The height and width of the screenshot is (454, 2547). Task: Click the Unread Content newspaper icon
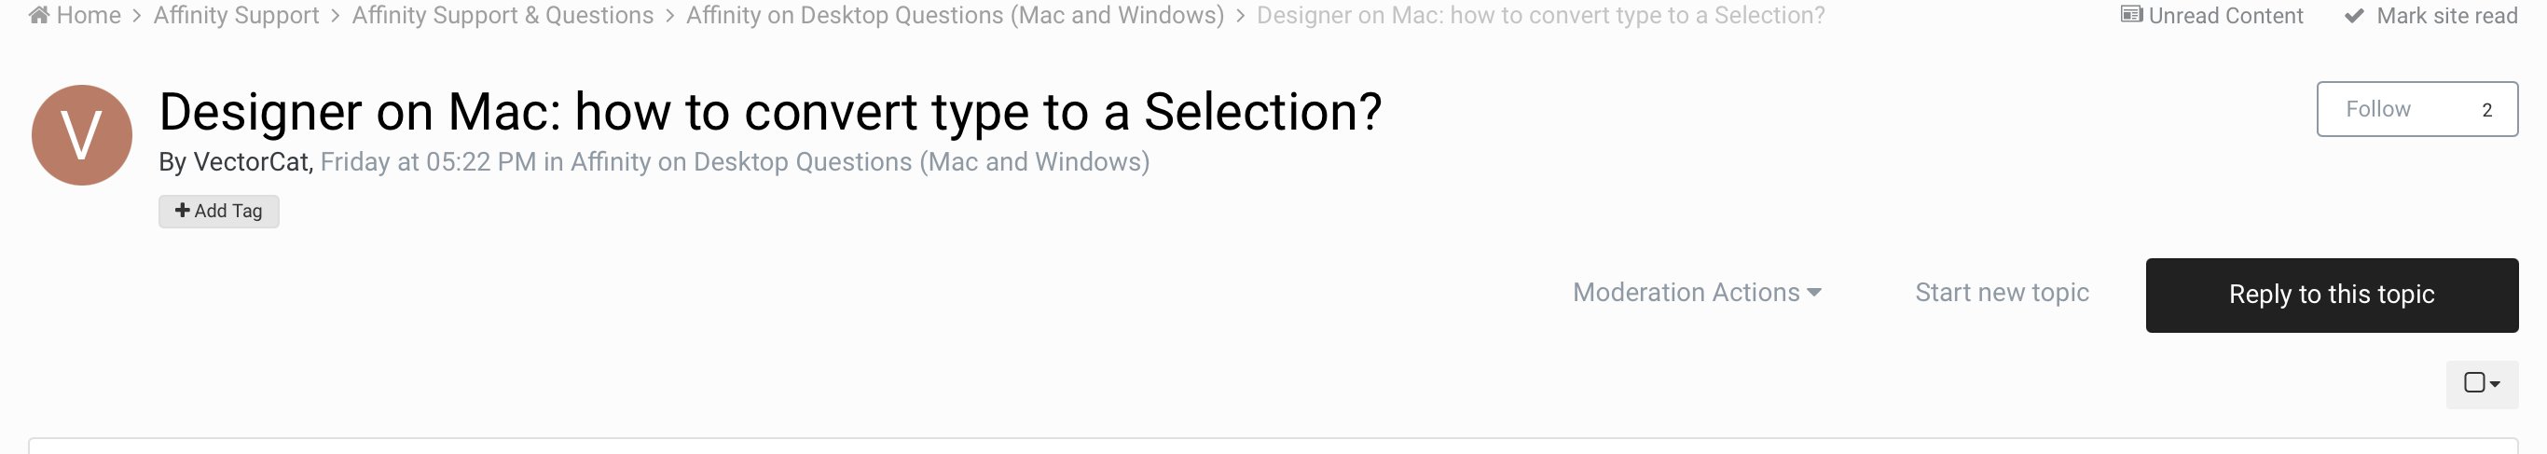coord(2132,15)
